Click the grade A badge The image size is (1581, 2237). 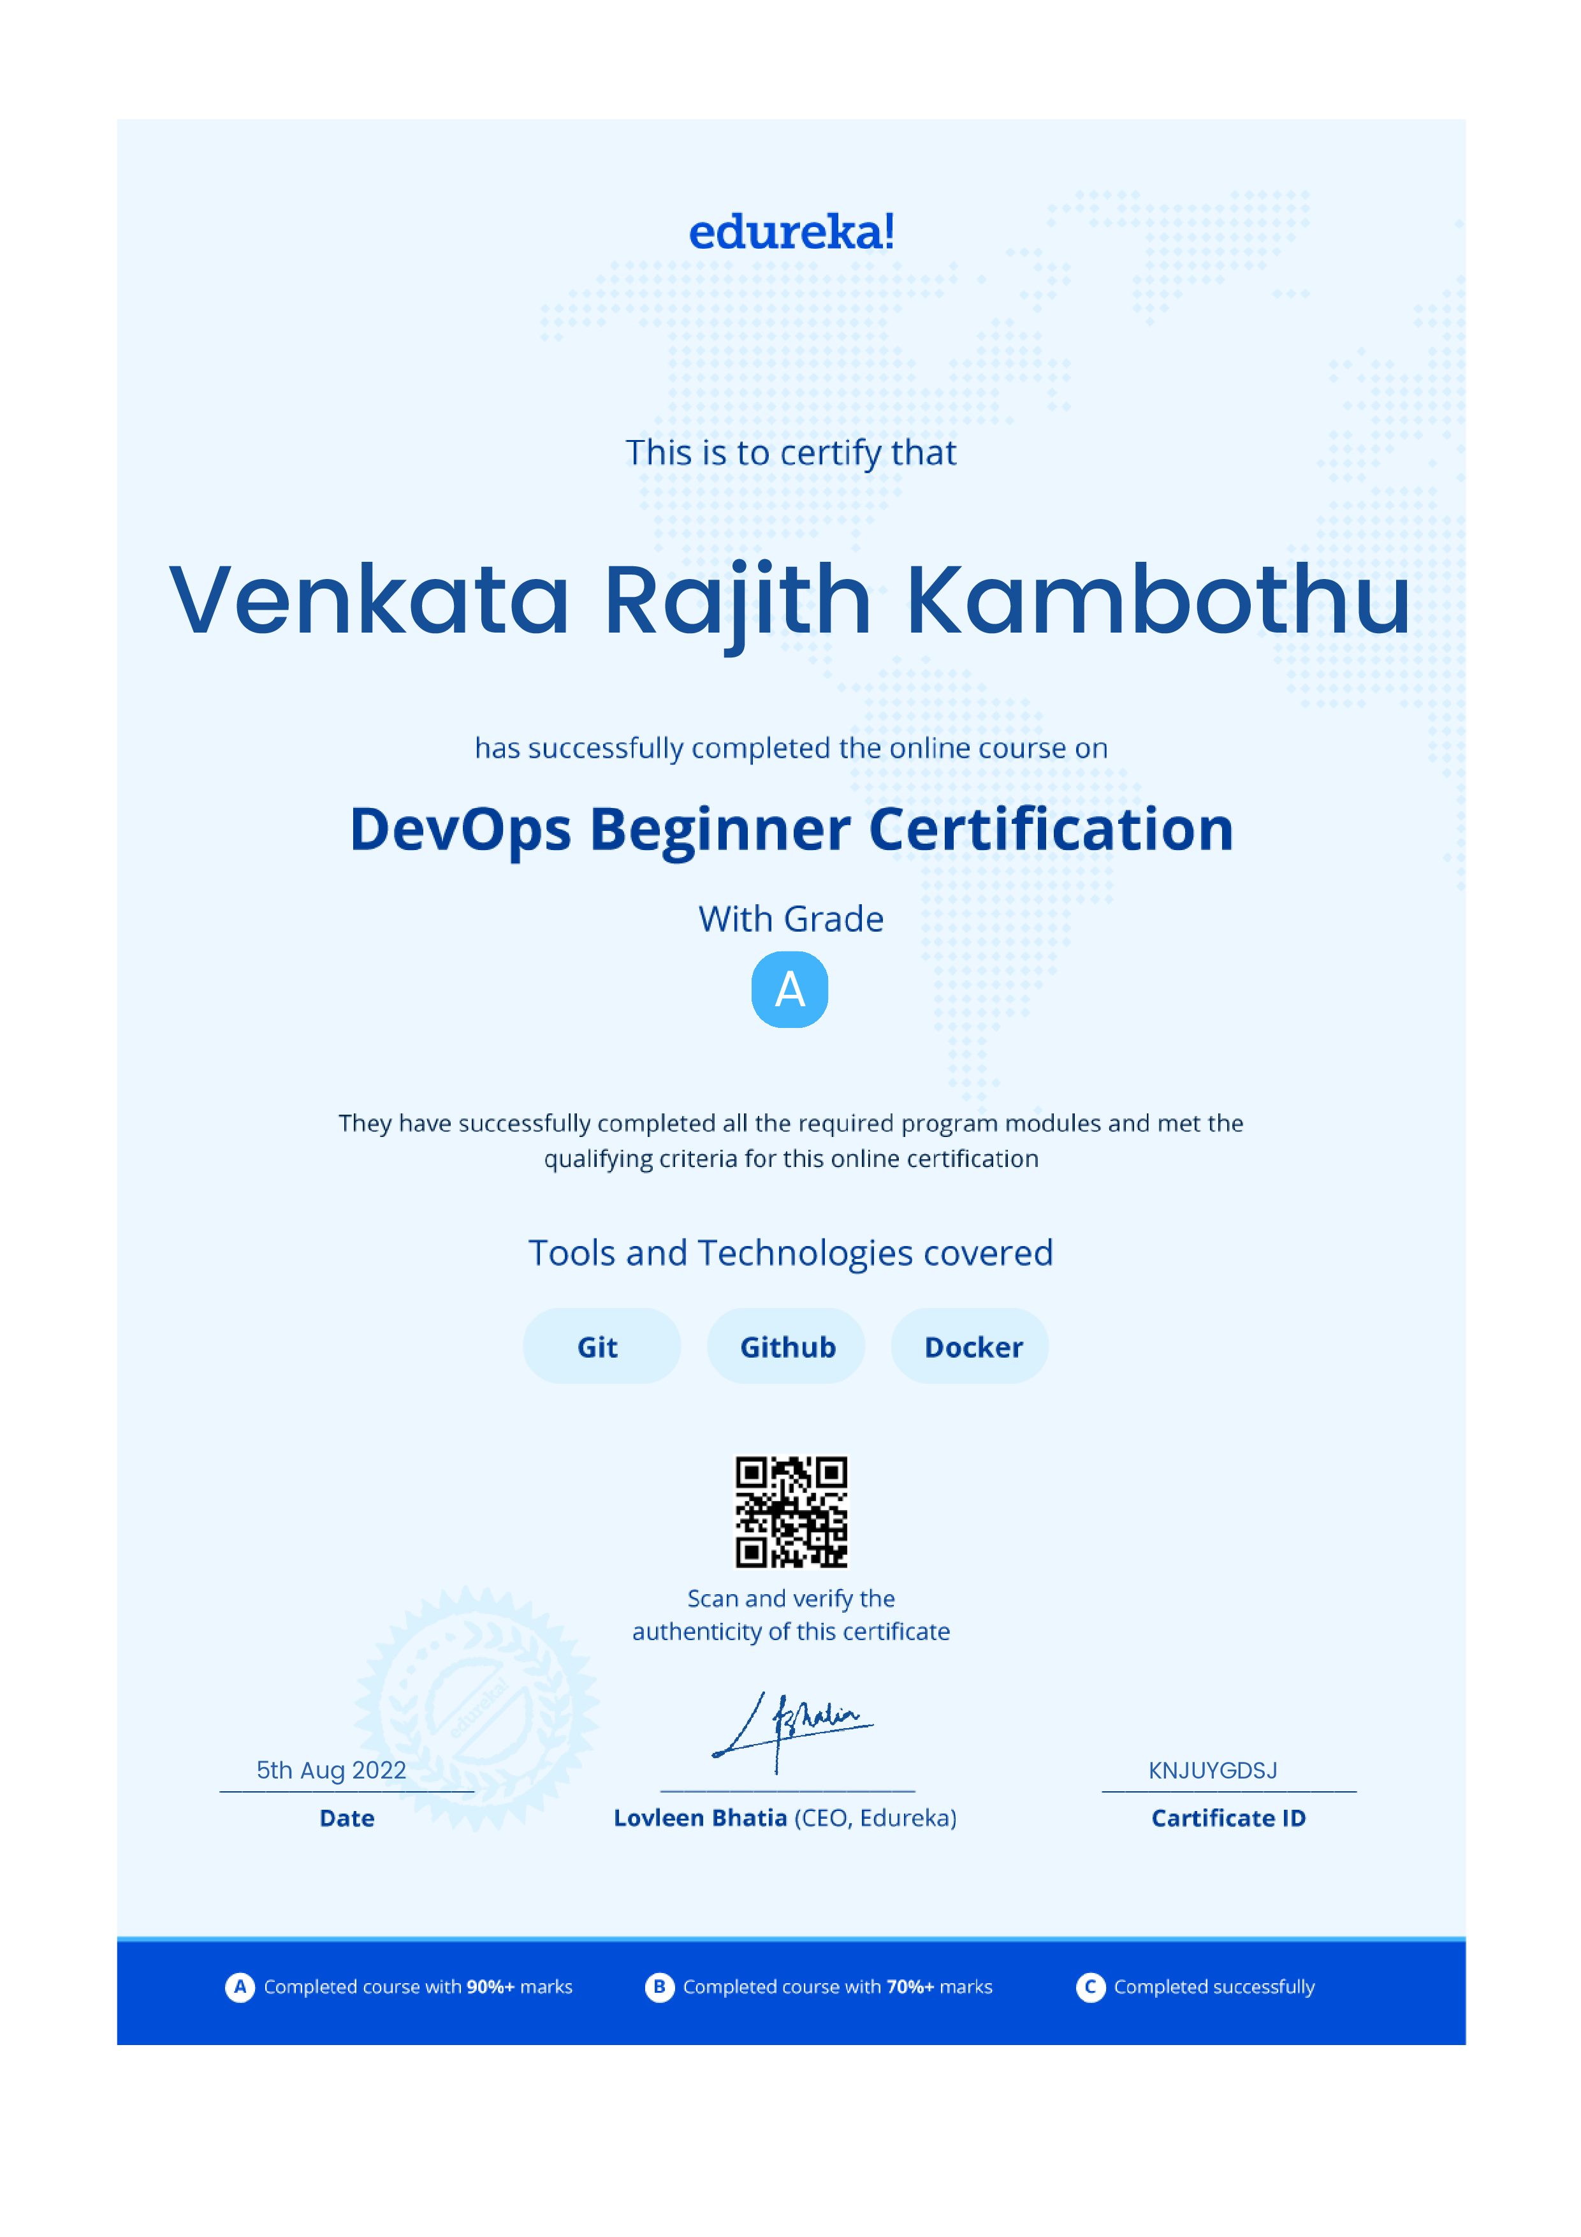[790, 990]
